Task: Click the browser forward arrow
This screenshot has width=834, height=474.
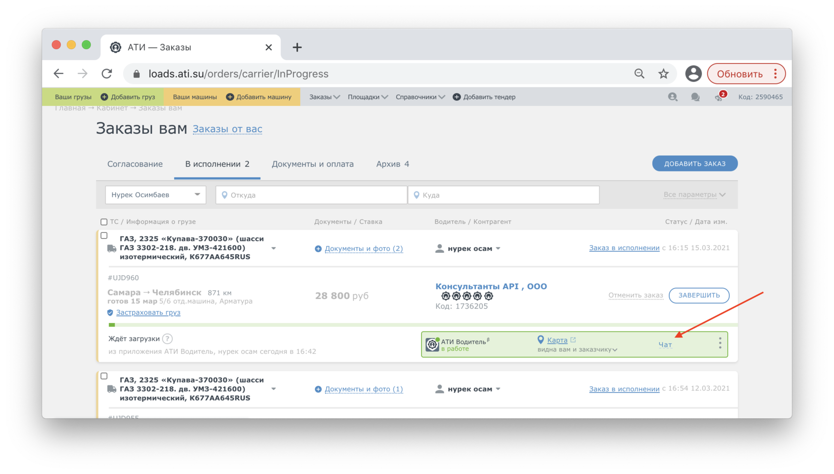Action: 82,74
